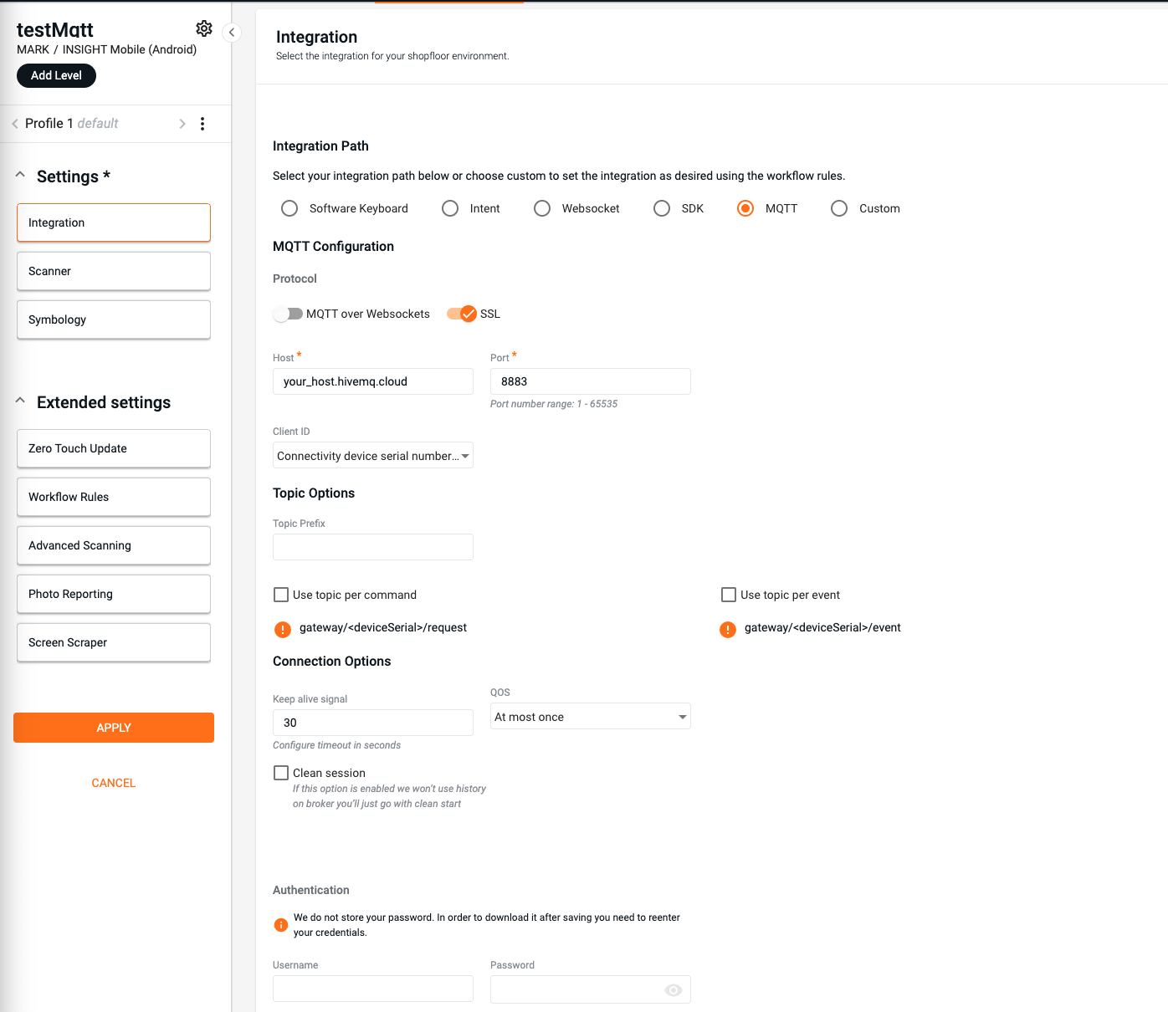Viewport: 1168px width, 1012px height.
Task: Open Screen Scraper settings
Action: tap(114, 642)
